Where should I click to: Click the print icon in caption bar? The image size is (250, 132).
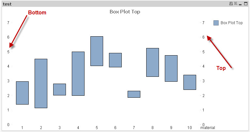point(231,4)
